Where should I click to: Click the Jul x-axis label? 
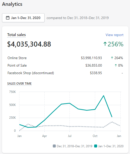point(70,136)
